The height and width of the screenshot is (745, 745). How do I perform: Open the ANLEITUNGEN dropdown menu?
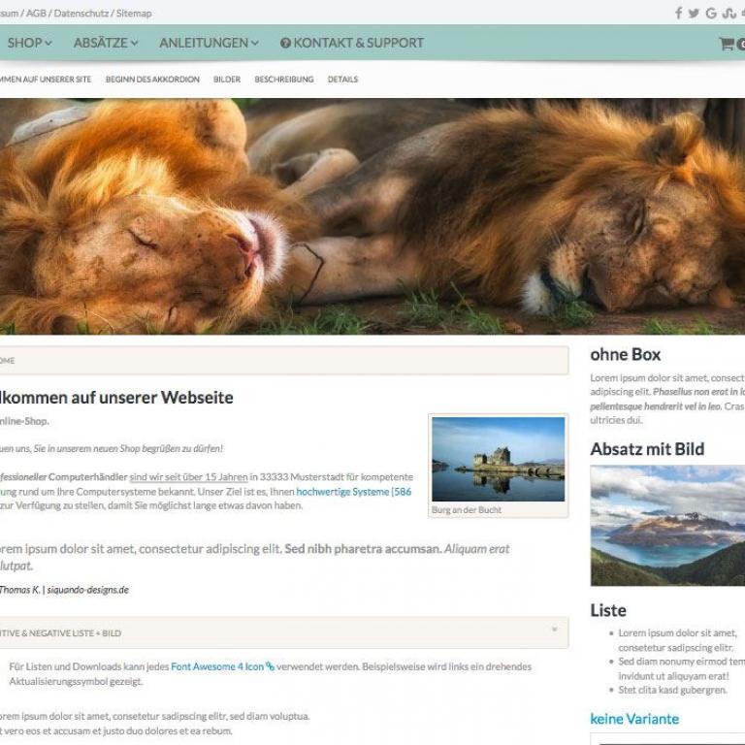coord(210,43)
